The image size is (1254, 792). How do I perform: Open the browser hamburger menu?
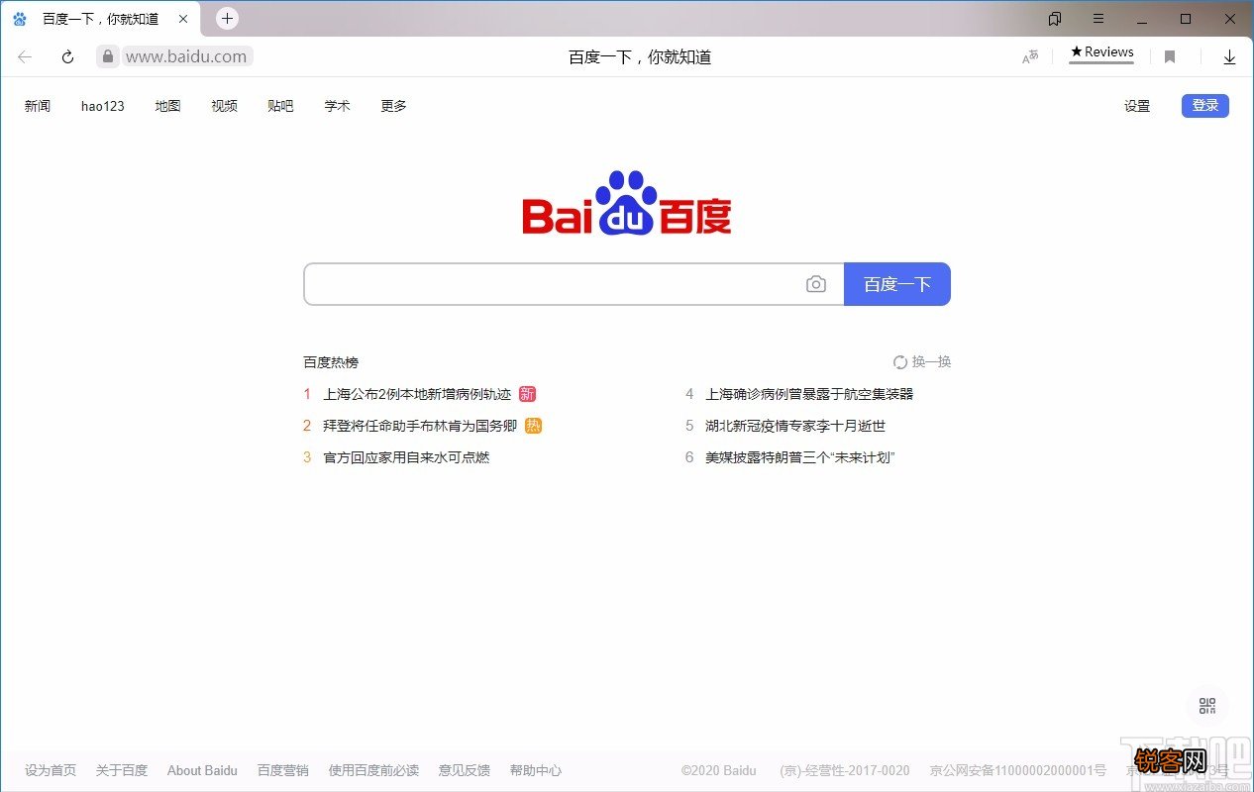[x=1098, y=19]
